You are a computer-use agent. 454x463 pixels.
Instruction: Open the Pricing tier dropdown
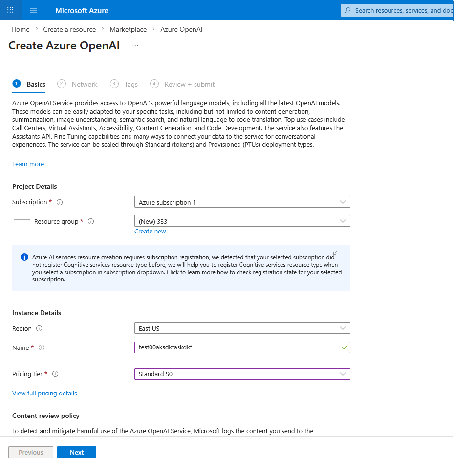pyautogui.click(x=242, y=374)
